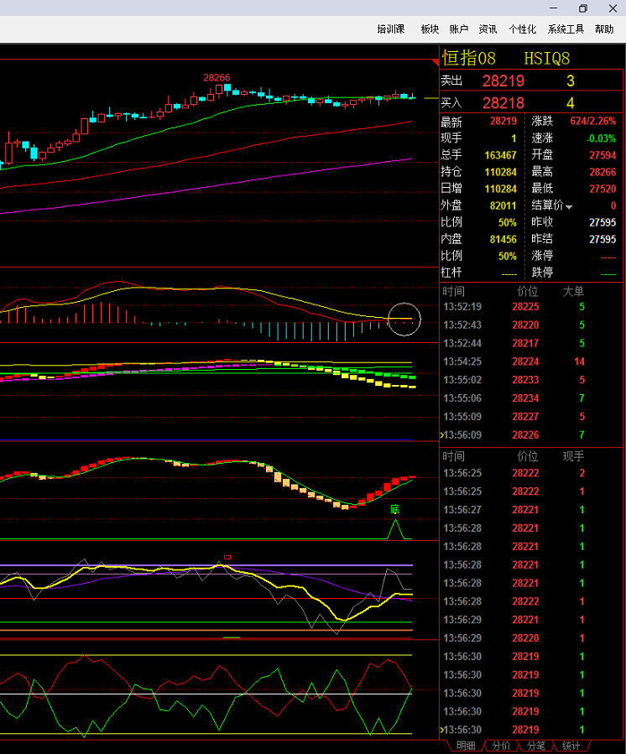Click the 账户 menu item
The width and height of the screenshot is (626, 754).
click(x=458, y=29)
